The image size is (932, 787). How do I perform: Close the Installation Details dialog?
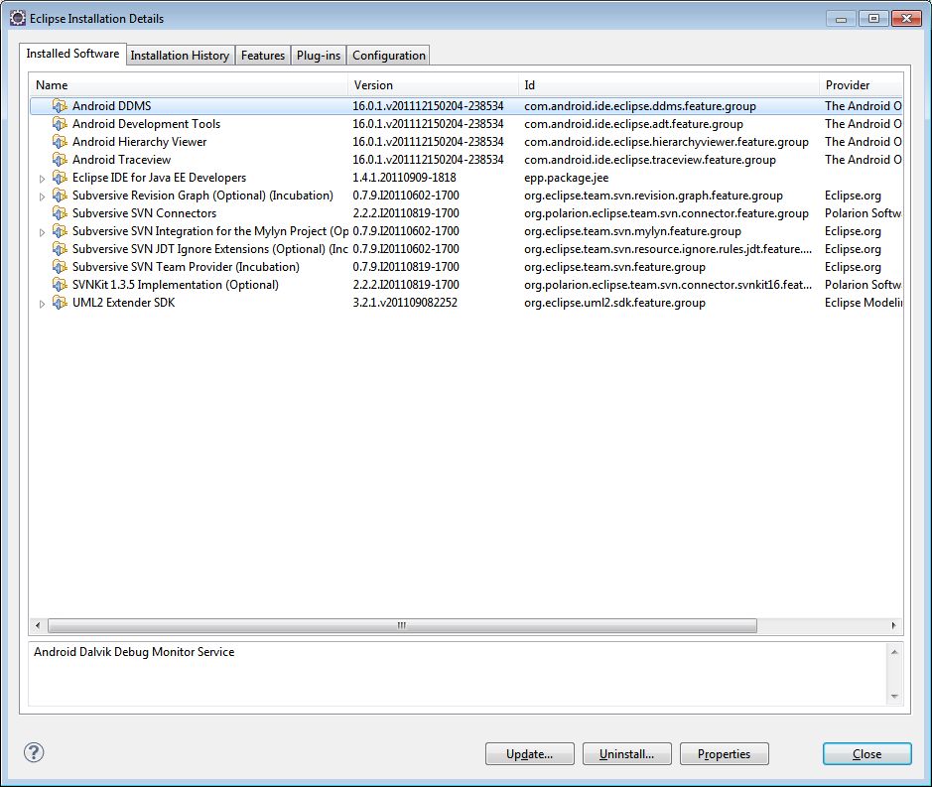(867, 753)
